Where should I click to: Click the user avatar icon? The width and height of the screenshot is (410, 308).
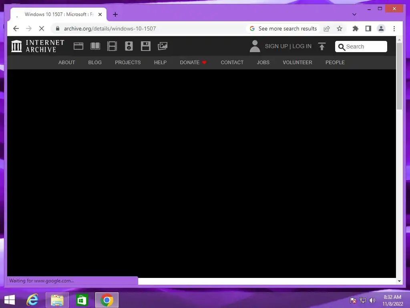pyautogui.click(x=255, y=46)
